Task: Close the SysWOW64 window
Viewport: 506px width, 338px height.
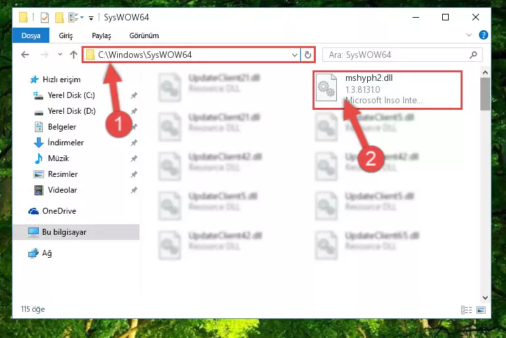Action: tap(475, 17)
